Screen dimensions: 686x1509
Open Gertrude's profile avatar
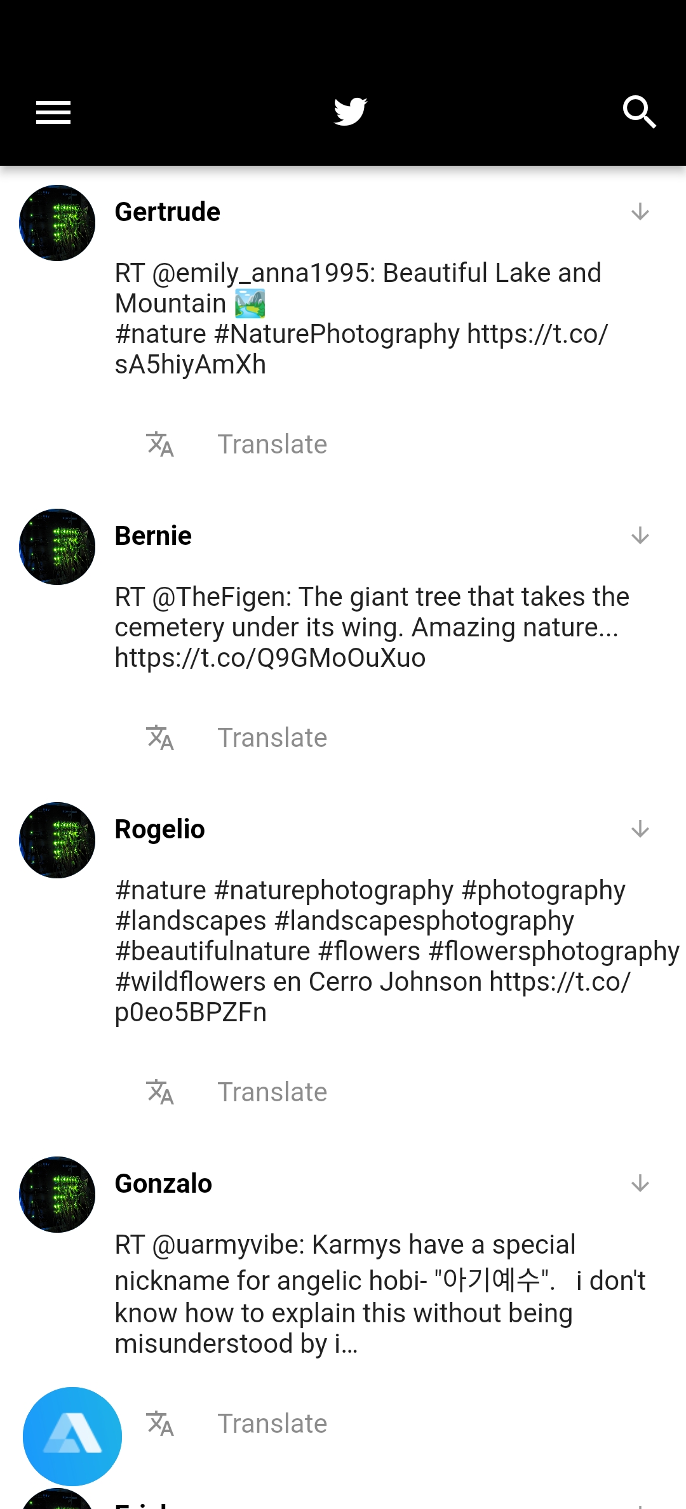pos(57,223)
